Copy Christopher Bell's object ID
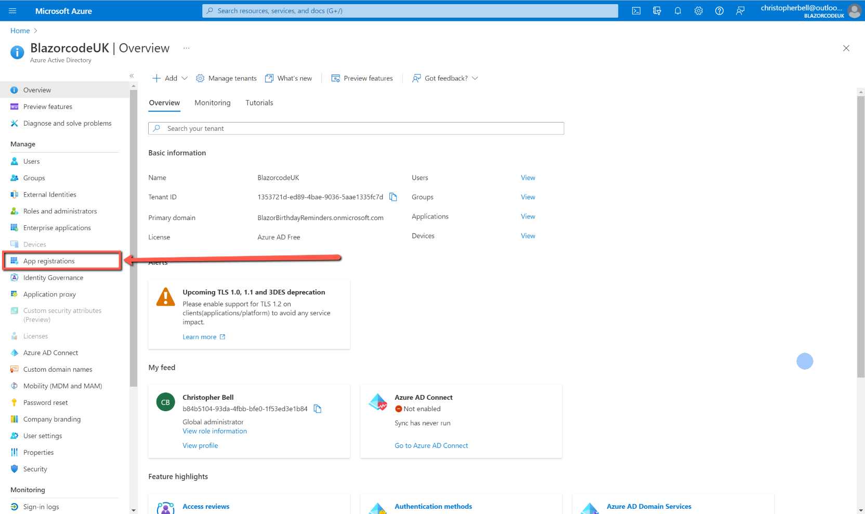 318,409
